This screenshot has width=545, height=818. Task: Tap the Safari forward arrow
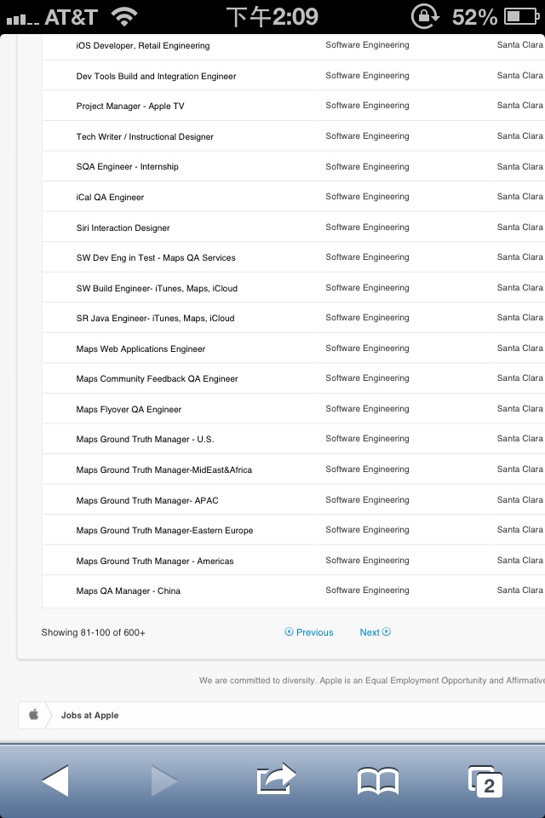(164, 781)
